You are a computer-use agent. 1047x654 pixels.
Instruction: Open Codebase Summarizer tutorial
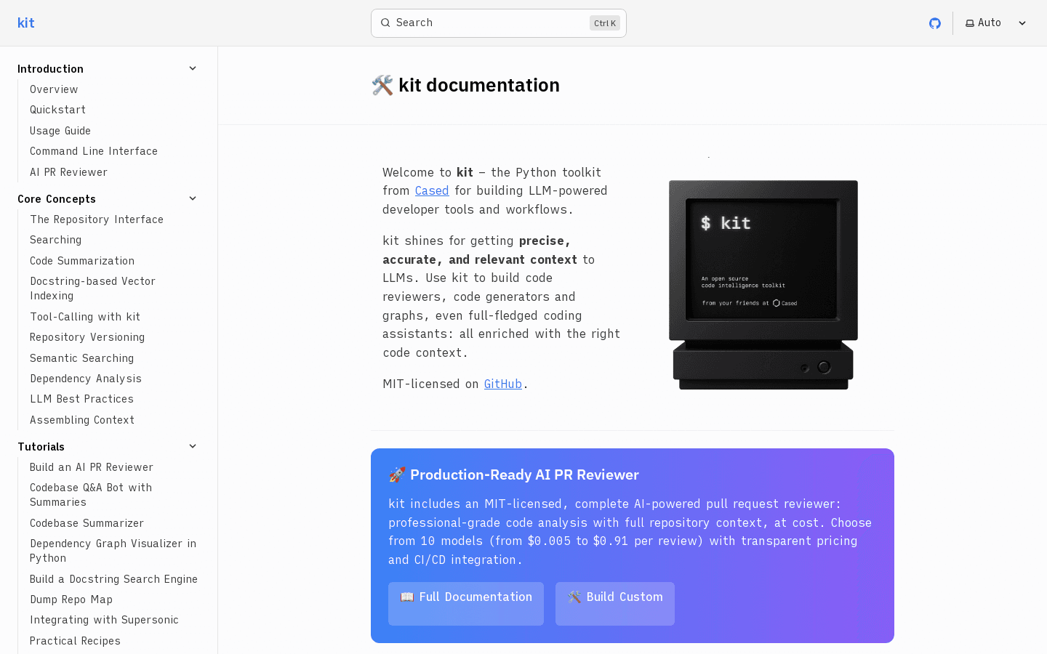87,523
